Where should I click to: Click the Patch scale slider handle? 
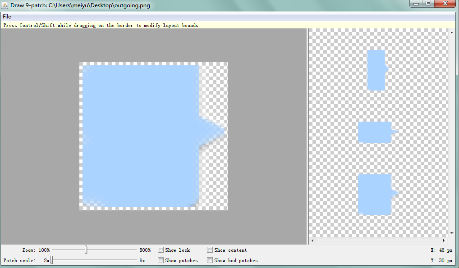(51, 260)
